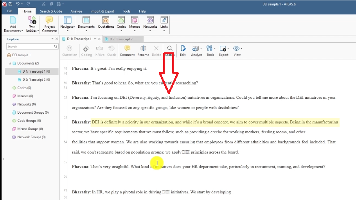Open the Navigator panel
Screen dimensions: 356x200
[67, 24]
